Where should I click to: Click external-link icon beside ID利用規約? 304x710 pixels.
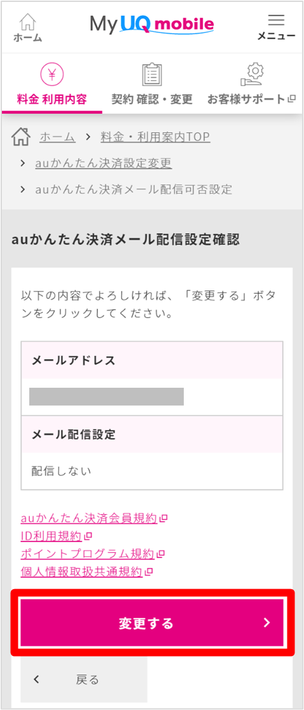(88, 536)
